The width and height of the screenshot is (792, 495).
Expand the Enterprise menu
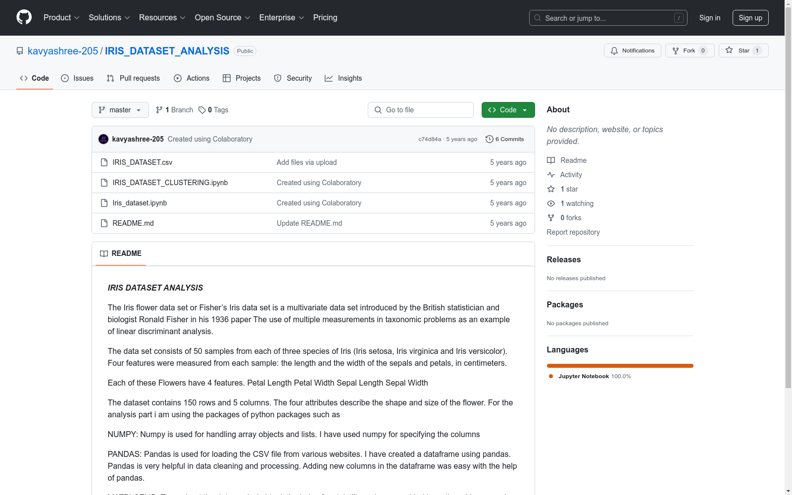tap(282, 18)
